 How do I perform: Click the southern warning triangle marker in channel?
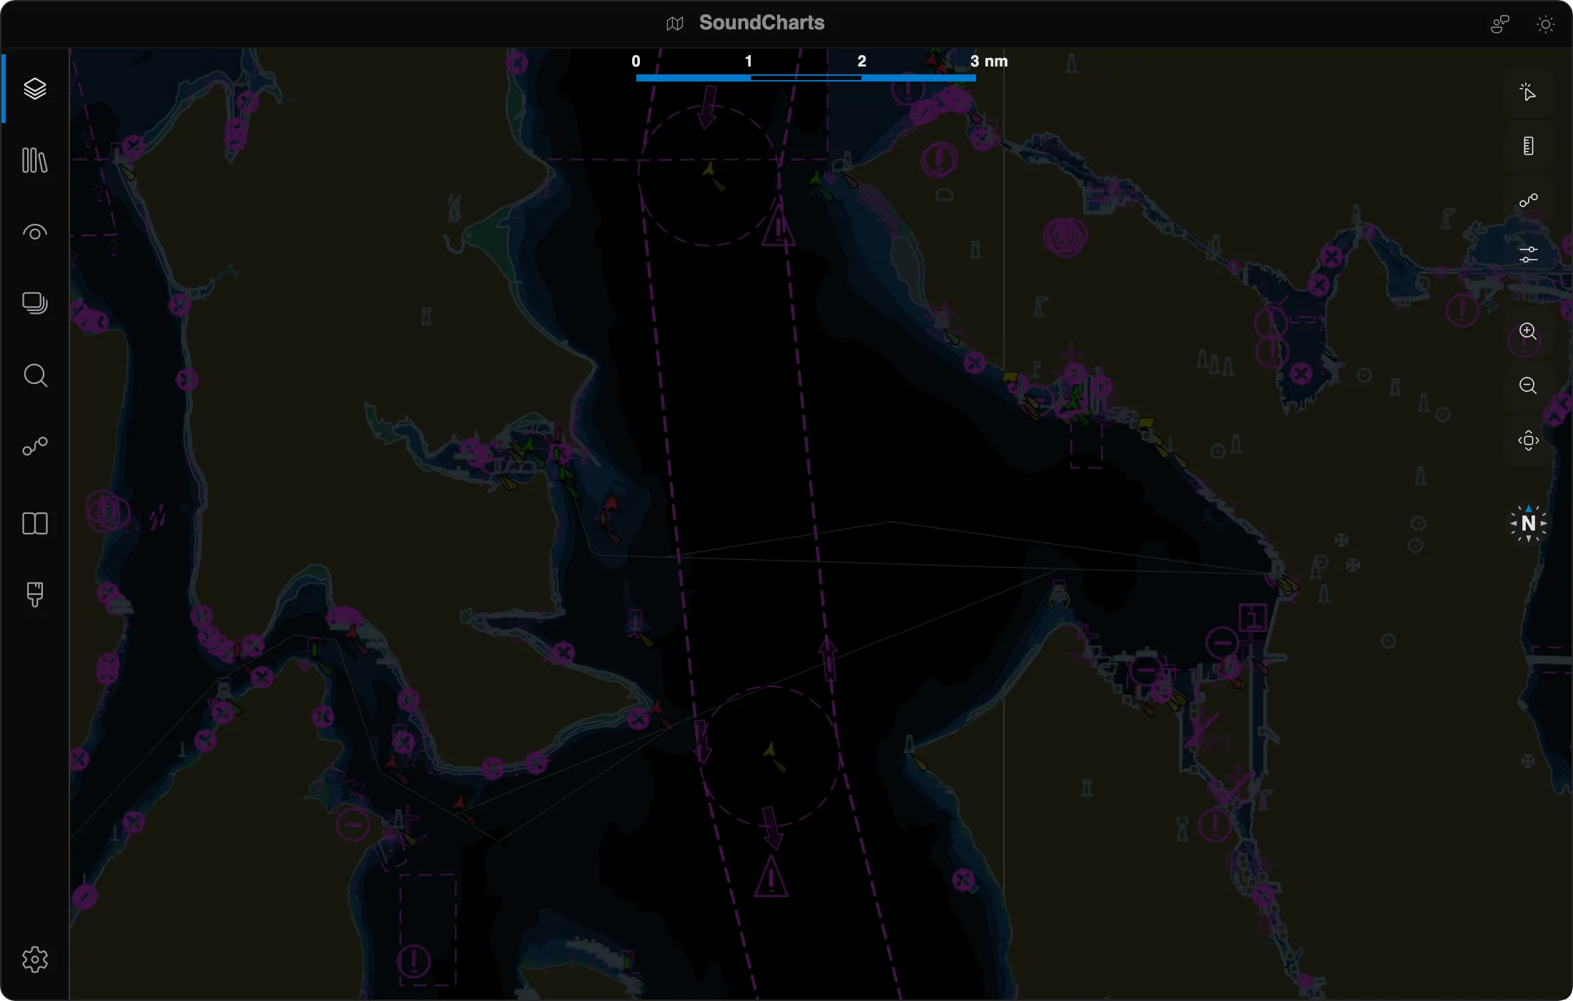point(771,876)
